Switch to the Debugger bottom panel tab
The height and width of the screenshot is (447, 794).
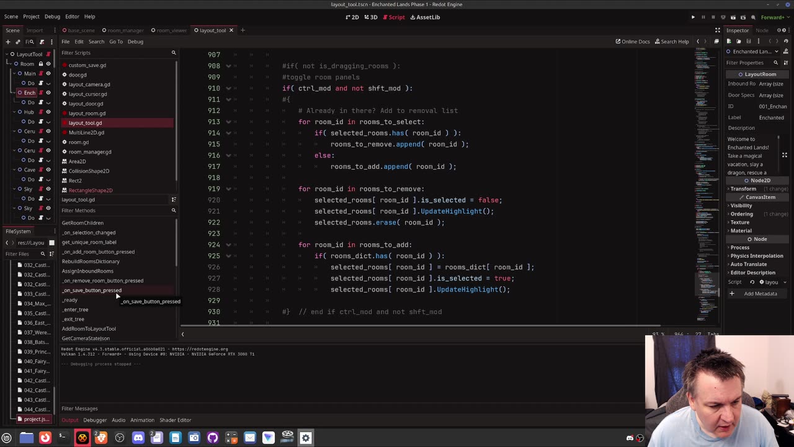pyautogui.click(x=95, y=420)
